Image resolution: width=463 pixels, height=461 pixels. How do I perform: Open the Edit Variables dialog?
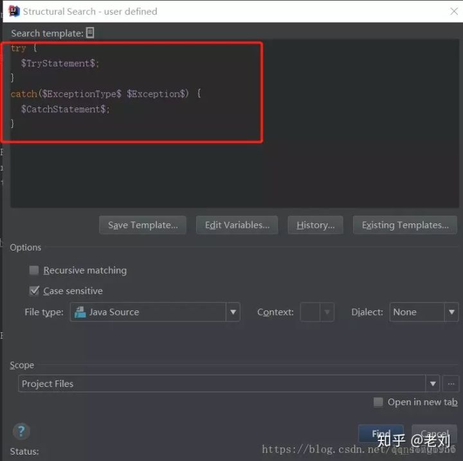pos(237,225)
